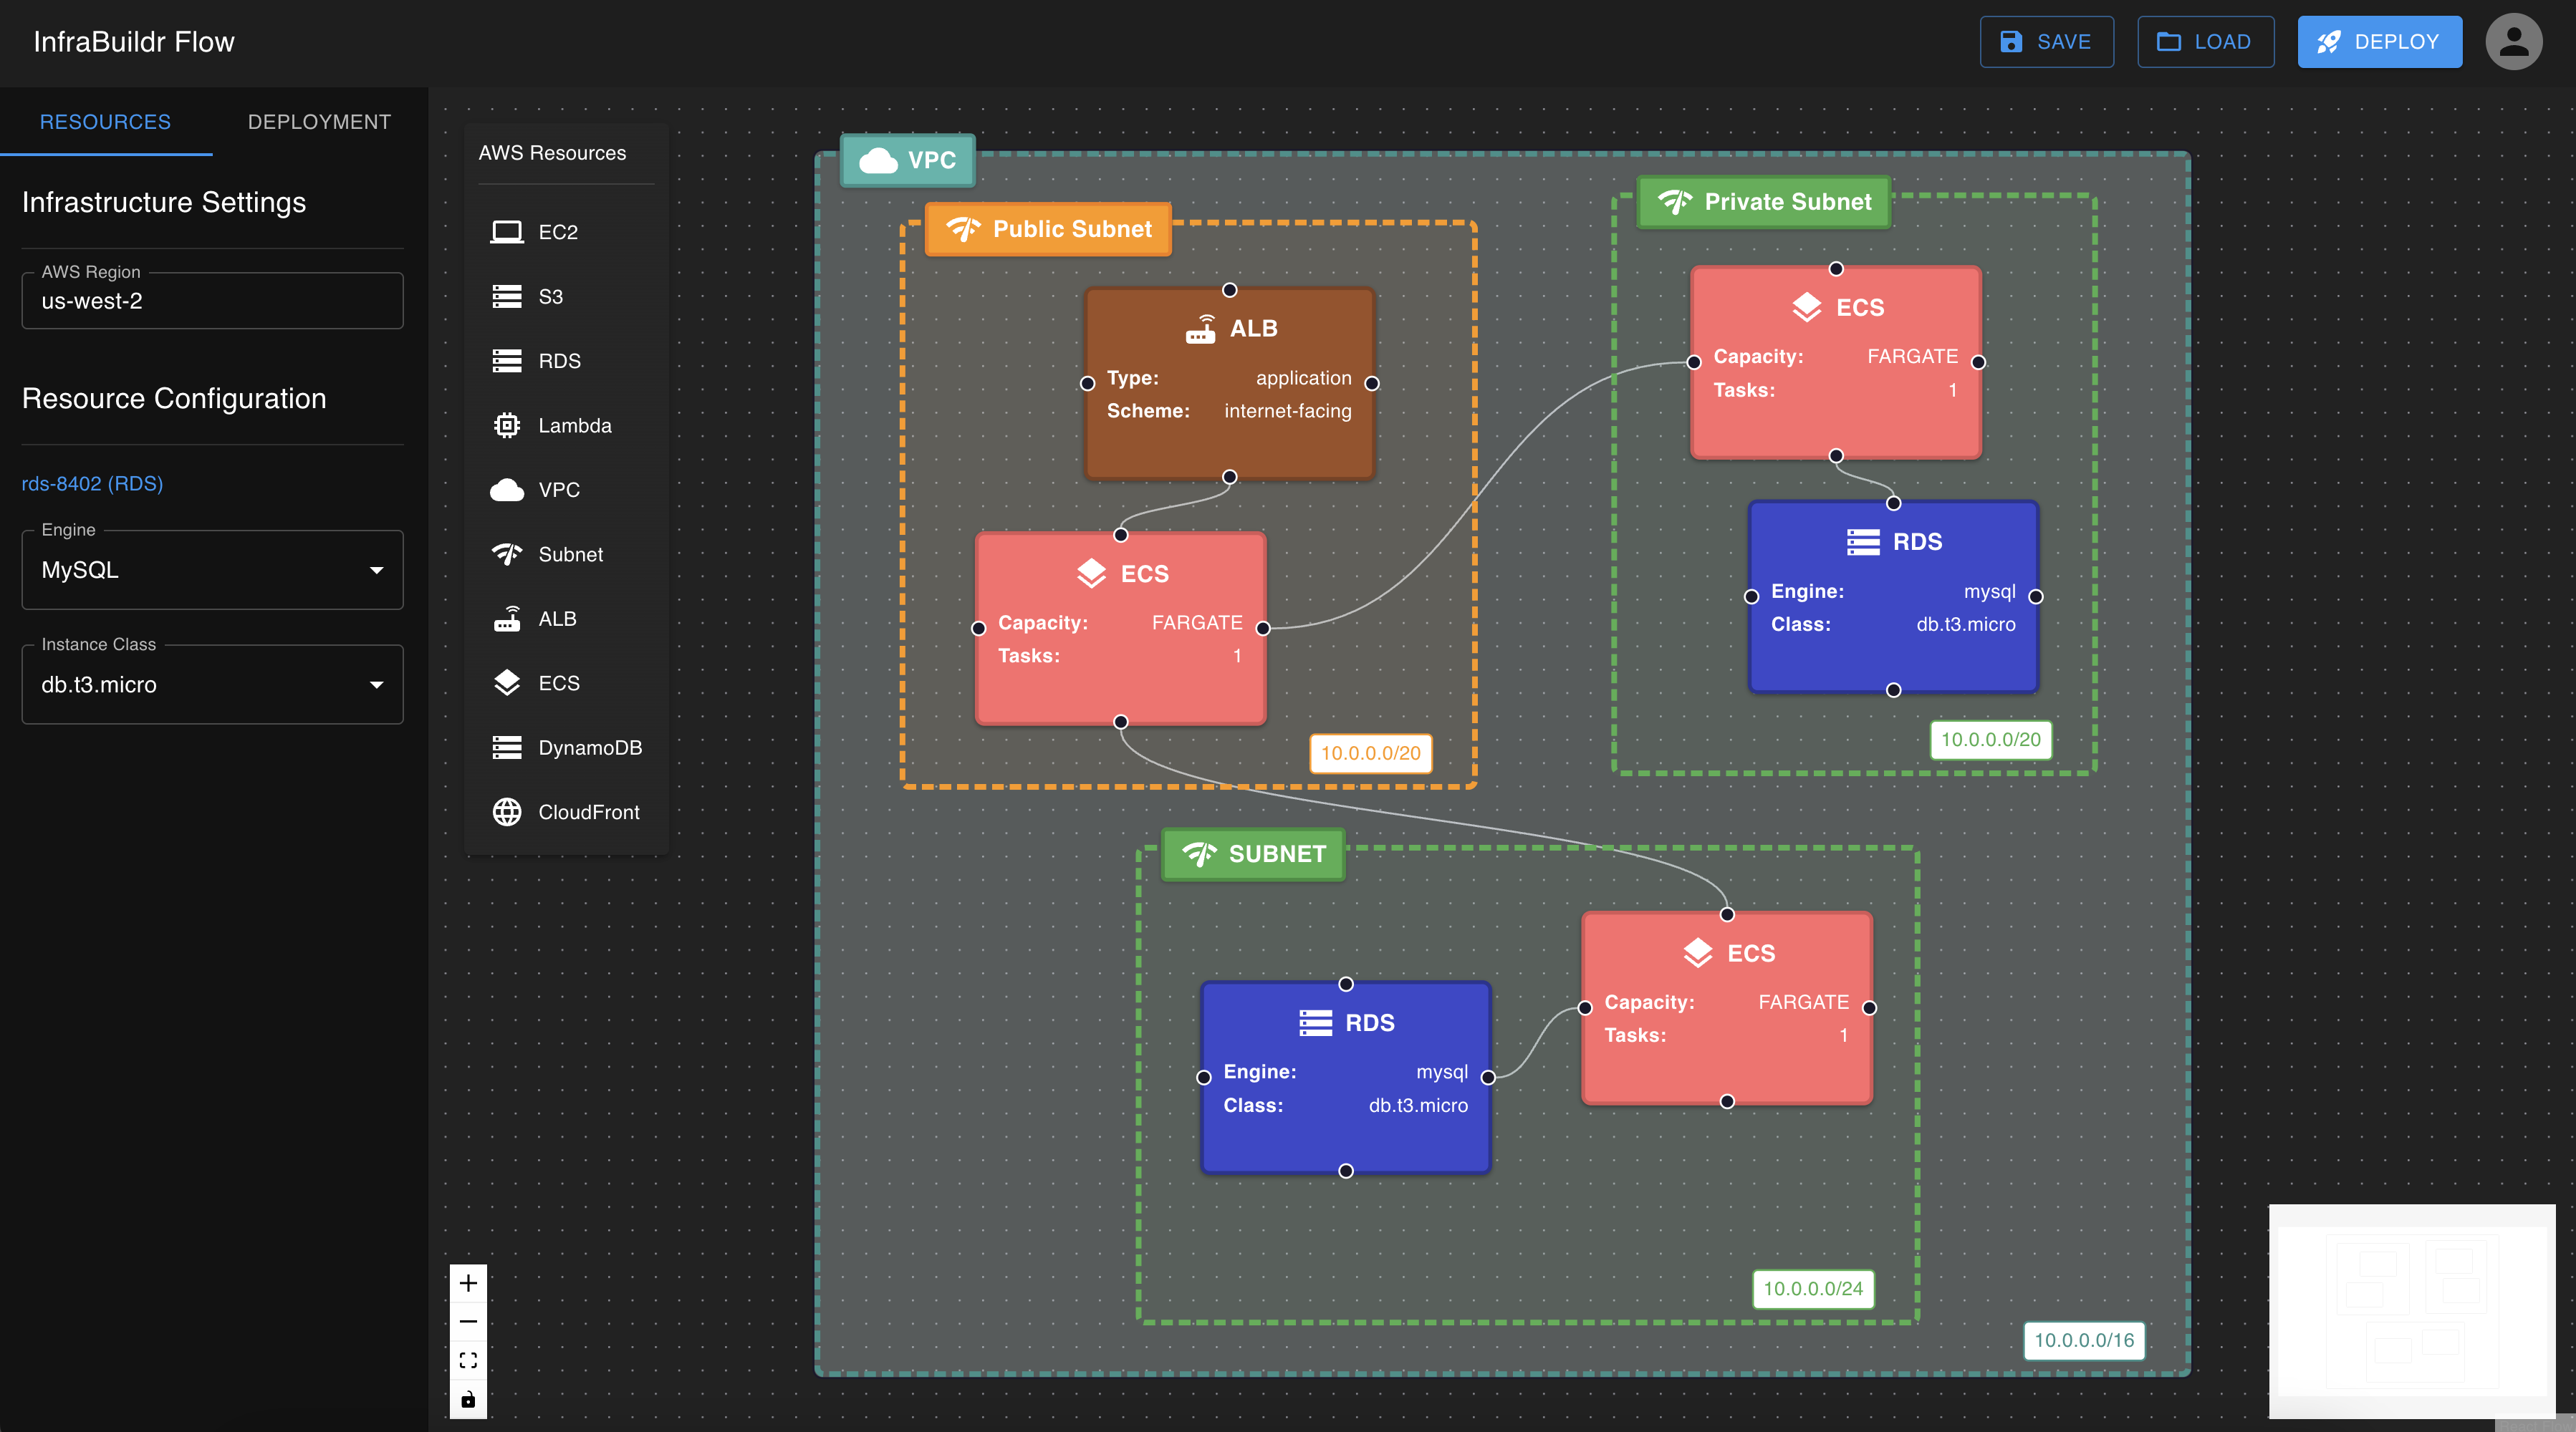Click the ALB node's top connection handle
Viewport: 2576px width, 1432px height.
coord(1230,290)
